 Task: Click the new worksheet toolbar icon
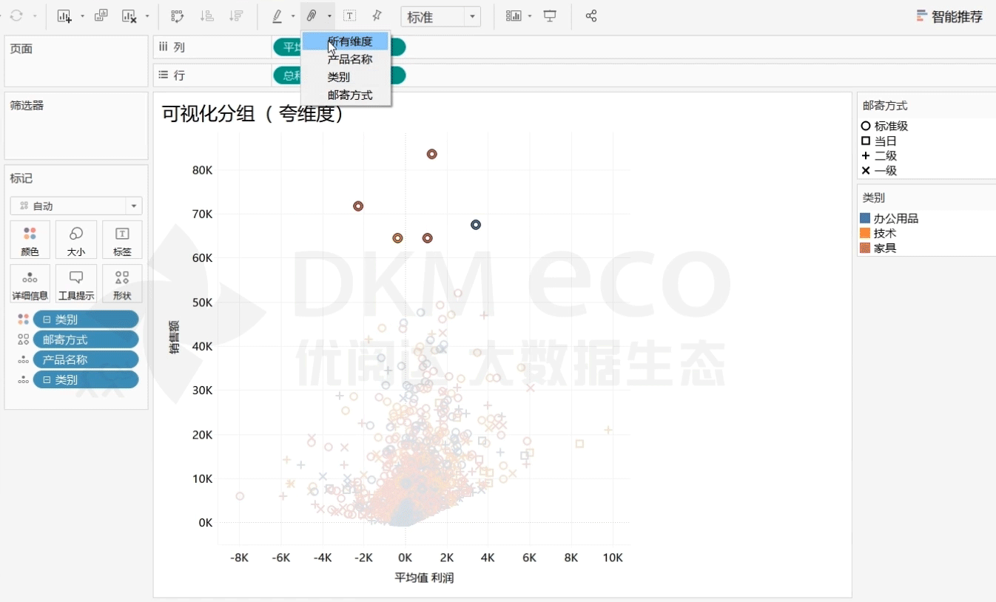[x=64, y=16]
